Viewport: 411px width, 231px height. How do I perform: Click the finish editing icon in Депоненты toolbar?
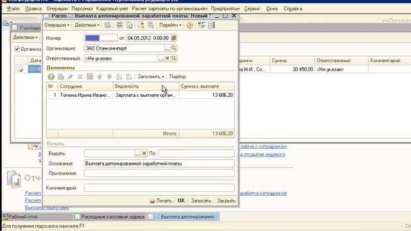point(90,77)
